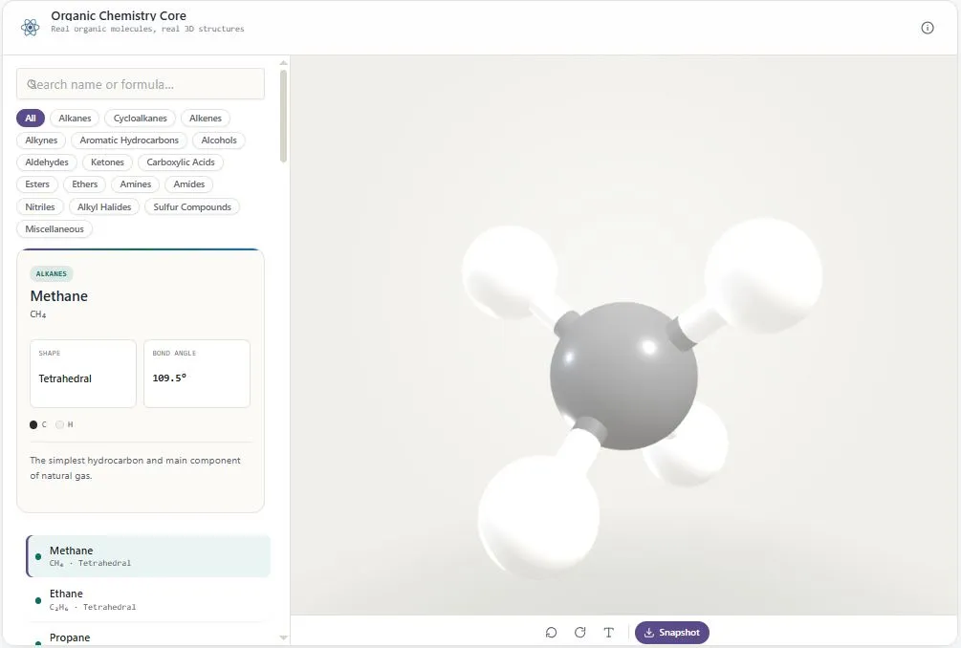Select the All category filter
Viewport: 961px width, 648px height.
(x=31, y=119)
